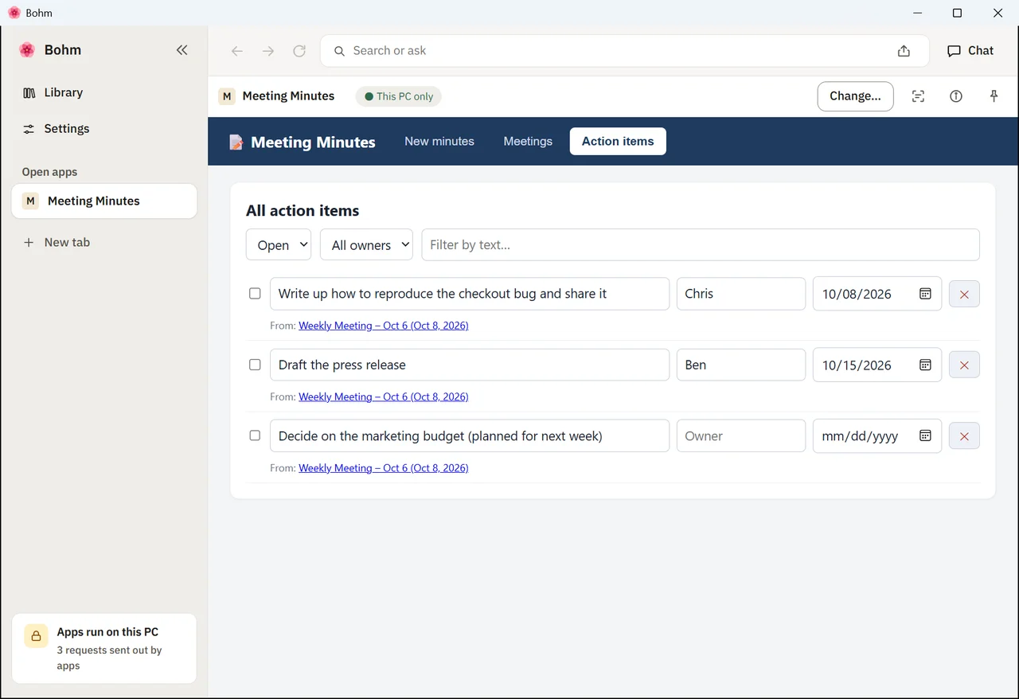Edit the owner field containing Chris
The height and width of the screenshot is (699, 1019).
tap(741, 294)
